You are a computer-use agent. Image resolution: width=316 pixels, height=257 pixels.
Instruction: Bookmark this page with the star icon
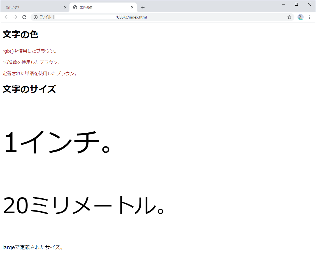point(289,17)
